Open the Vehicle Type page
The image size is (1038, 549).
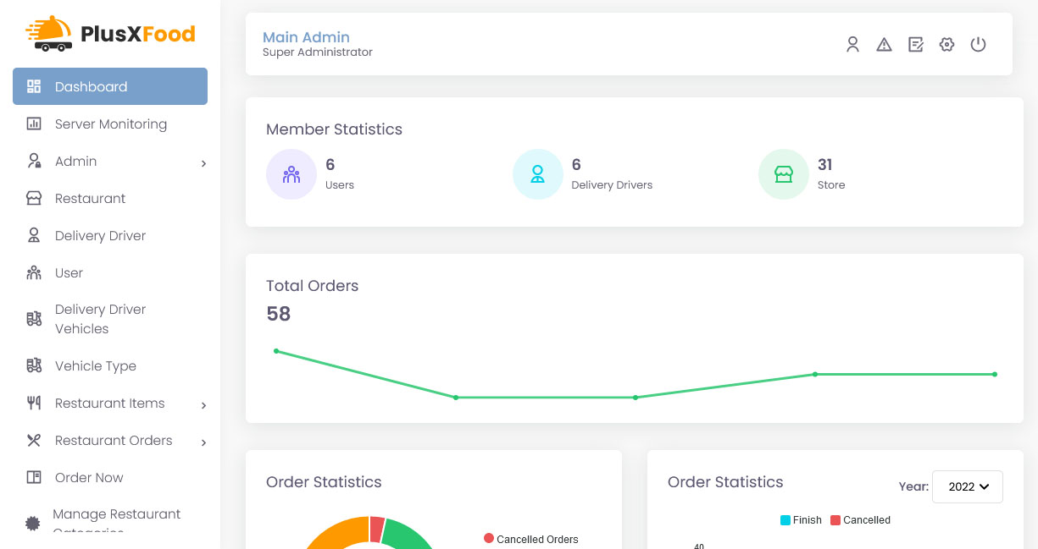click(110, 365)
